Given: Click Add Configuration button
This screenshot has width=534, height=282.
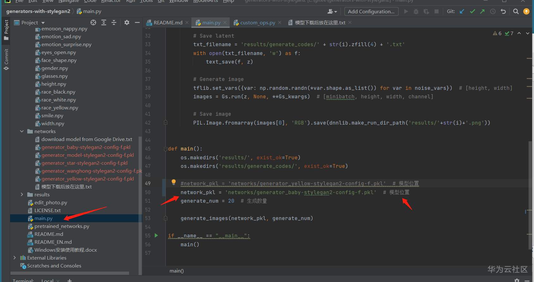Looking at the screenshot, I should point(371,11).
